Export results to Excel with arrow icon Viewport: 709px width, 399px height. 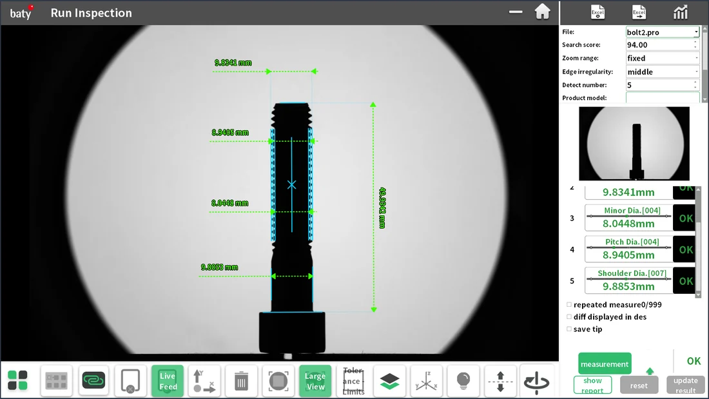(x=639, y=12)
